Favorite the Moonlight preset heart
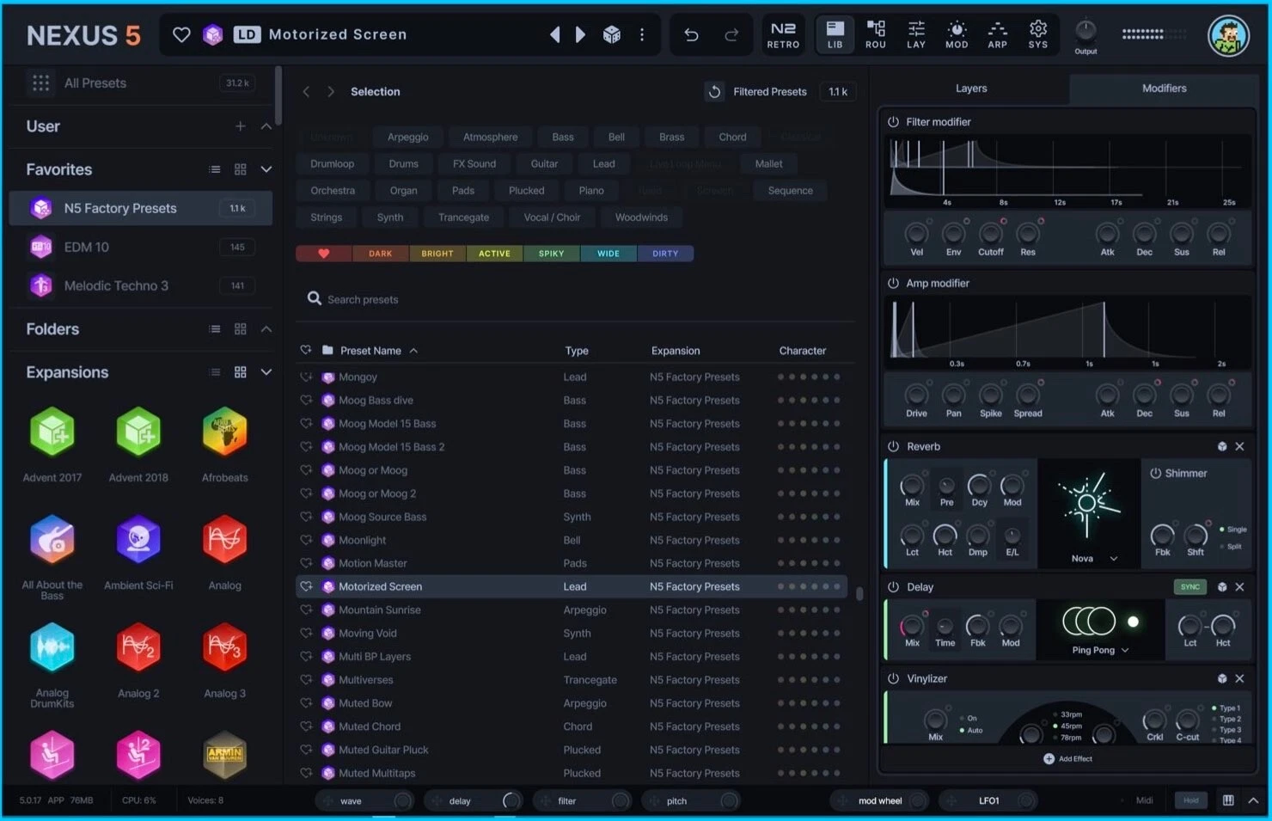This screenshot has width=1272, height=821. (306, 540)
